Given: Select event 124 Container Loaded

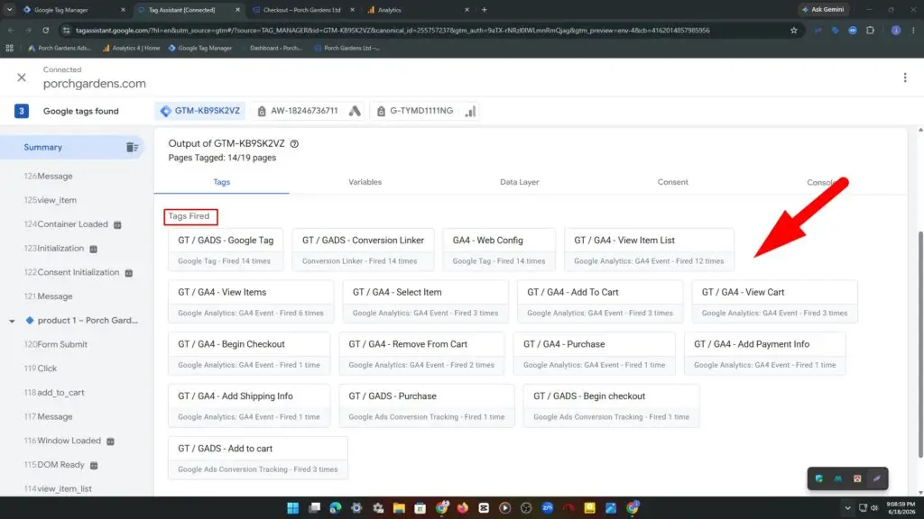Looking at the screenshot, I should click(x=66, y=224).
